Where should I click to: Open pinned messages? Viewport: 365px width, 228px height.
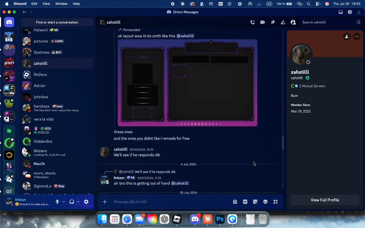[273, 22]
